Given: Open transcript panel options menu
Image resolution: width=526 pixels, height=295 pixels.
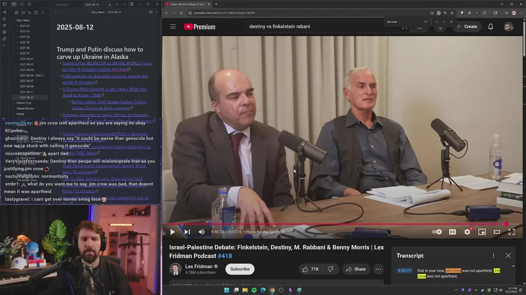Looking at the screenshot, I should pyautogui.click(x=494, y=256).
